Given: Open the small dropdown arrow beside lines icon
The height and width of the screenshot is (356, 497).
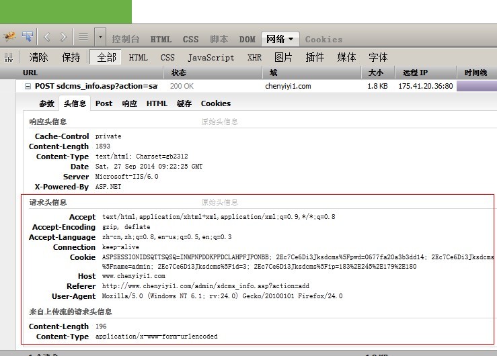Looking at the screenshot, I should click(x=100, y=37).
